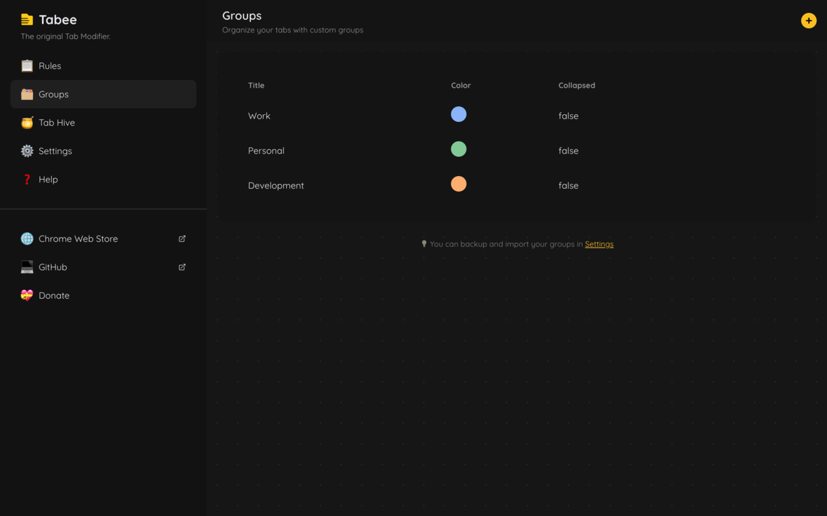Open the external link icon beside GitHub
Image resolution: width=827 pixels, height=516 pixels.
pyautogui.click(x=182, y=266)
